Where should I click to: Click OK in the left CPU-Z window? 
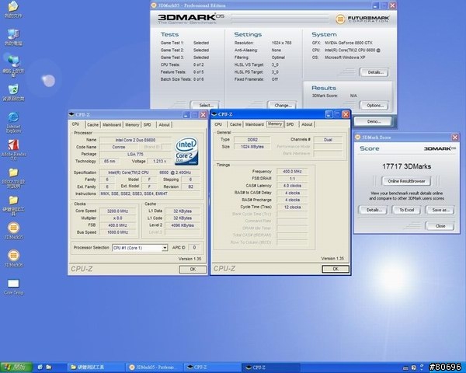tap(193, 269)
